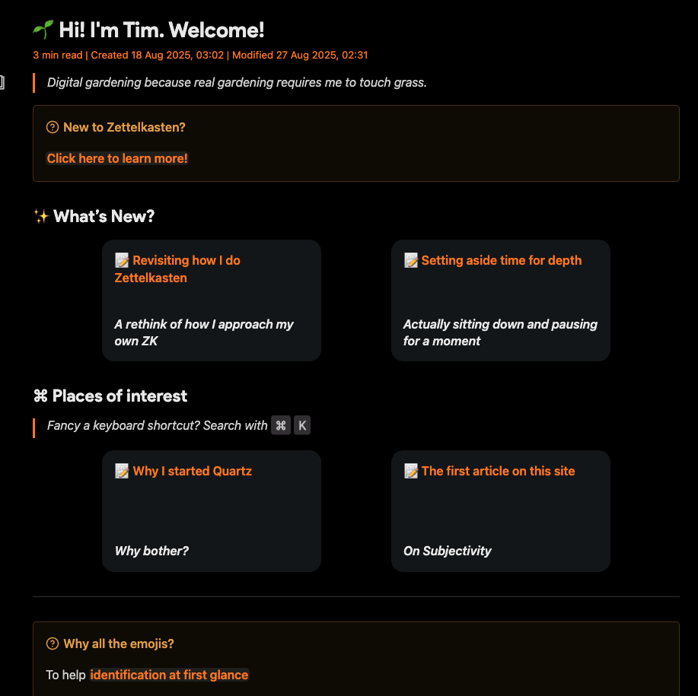The width and height of the screenshot is (698, 696).
Task: Click the sparkles emoji next to What's New
Action: click(x=41, y=217)
